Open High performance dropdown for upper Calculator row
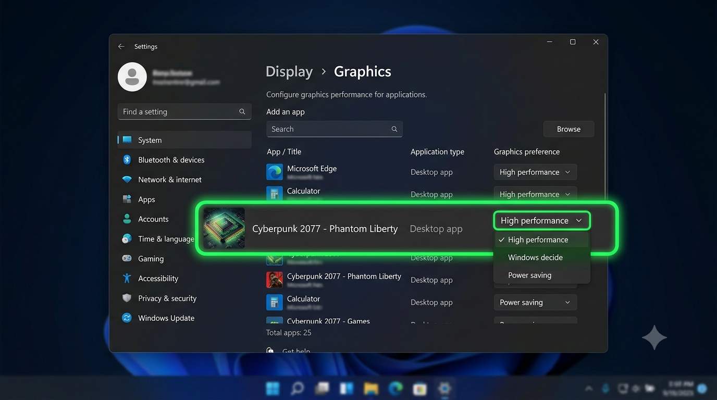This screenshot has width=717, height=400. [535, 194]
